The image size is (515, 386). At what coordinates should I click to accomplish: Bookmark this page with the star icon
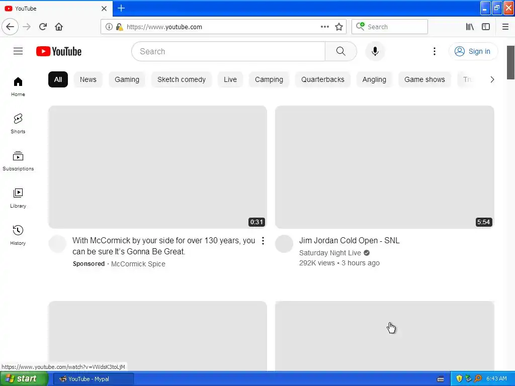(339, 27)
